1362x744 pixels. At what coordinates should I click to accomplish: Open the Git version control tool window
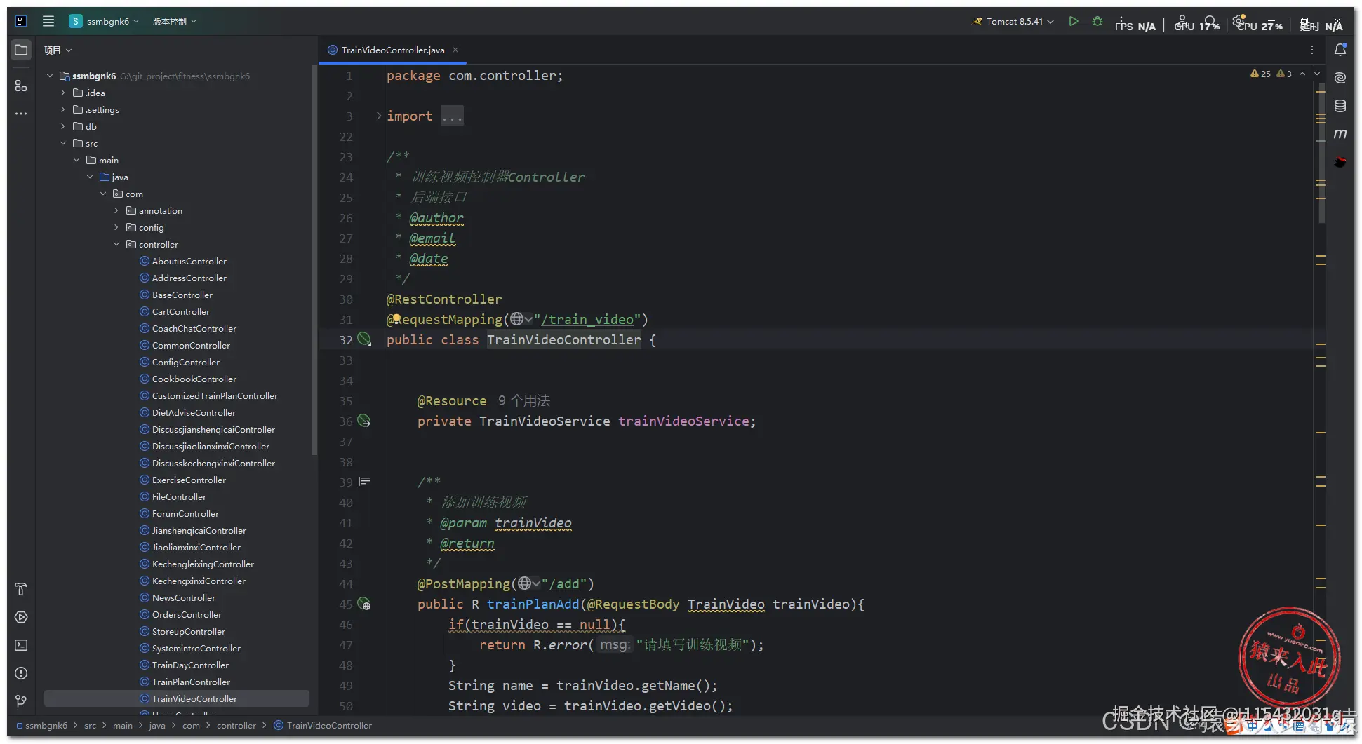point(21,701)
